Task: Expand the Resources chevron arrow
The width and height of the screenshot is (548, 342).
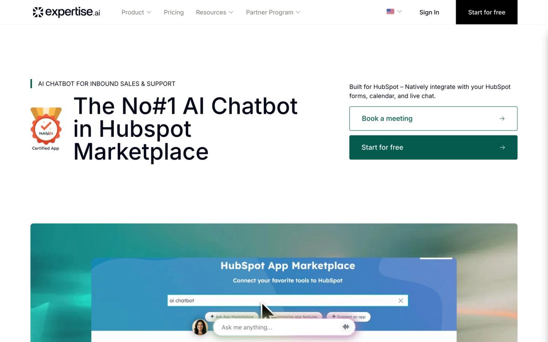Action: pos(231,12)
